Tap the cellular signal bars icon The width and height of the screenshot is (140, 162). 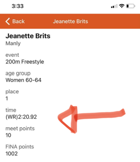(114, 6)
